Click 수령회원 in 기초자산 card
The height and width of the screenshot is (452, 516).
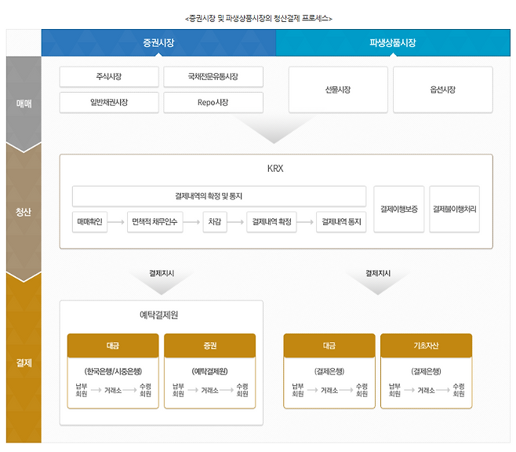point(459,390)
